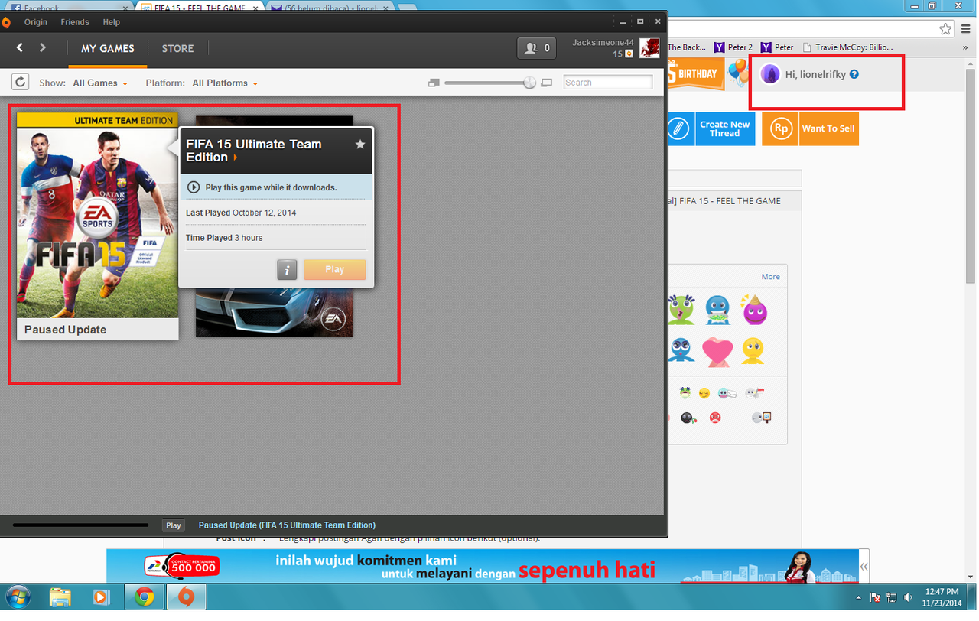979x621 pixels.
Task: Open the Travie McCoy bookmark
Action: [847, 47]
